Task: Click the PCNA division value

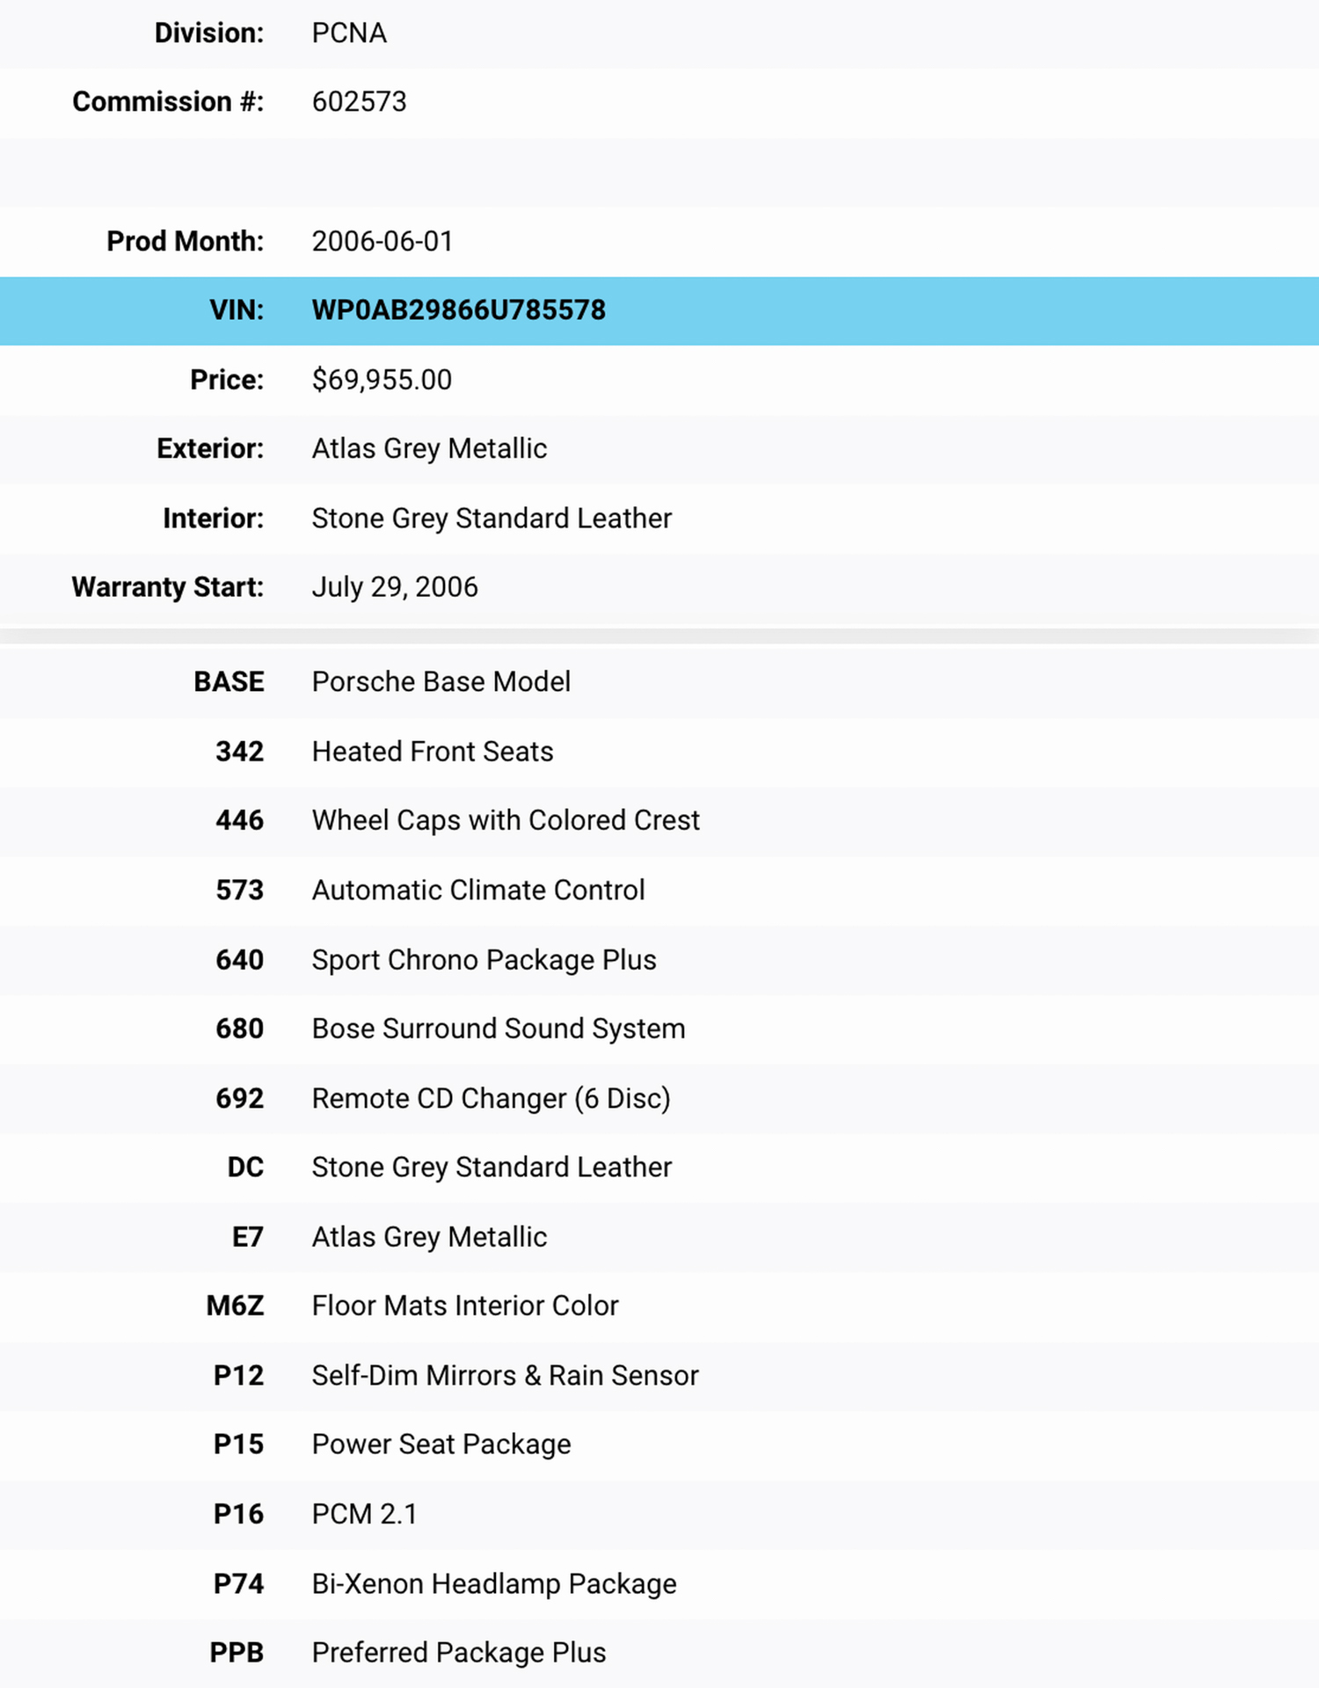Action: (x=349, y=33)
